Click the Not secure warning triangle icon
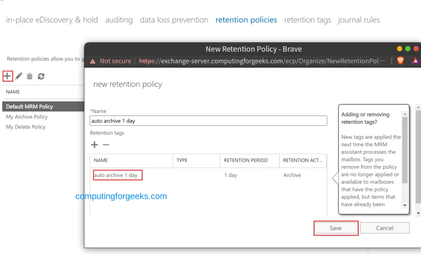The width and height of the screenshot is (421, 254). click(x=93, y=61)
